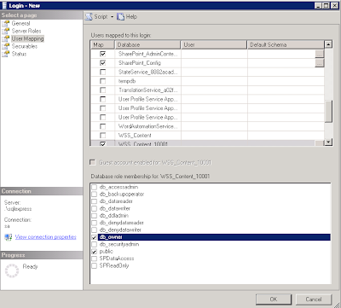Click database list scroll up arrow
This screenshot has height=308, width=341.
point(328,44)
